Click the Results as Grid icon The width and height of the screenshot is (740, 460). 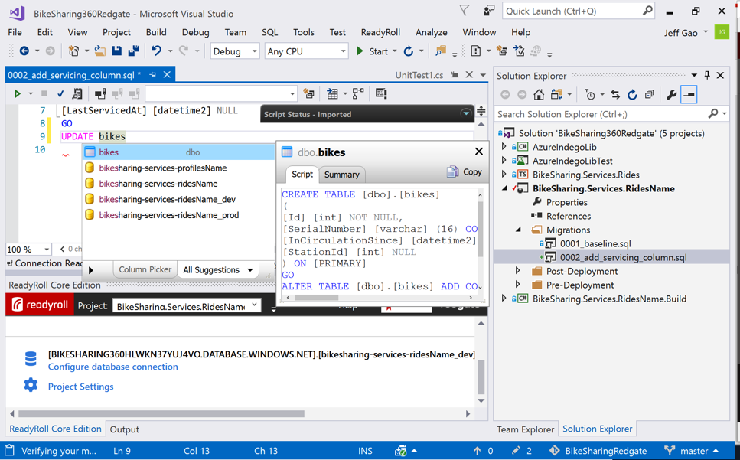[x=332, y=94]
